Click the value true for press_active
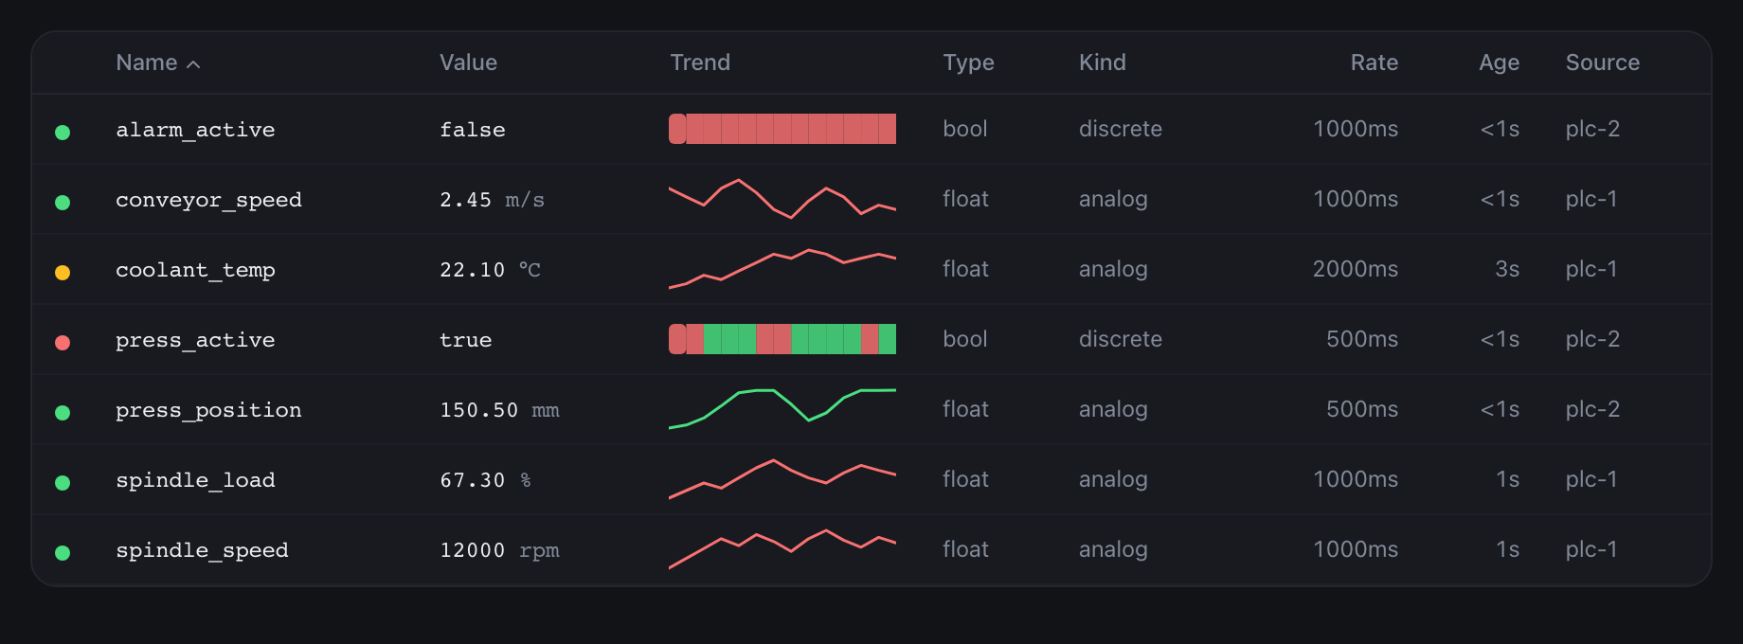 [465, 340]
